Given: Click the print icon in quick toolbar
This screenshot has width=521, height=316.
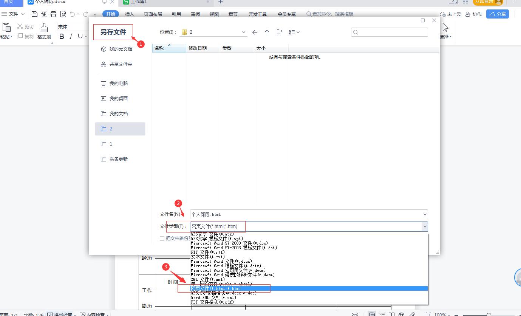Looking at the screenshot, I should 53,14.
